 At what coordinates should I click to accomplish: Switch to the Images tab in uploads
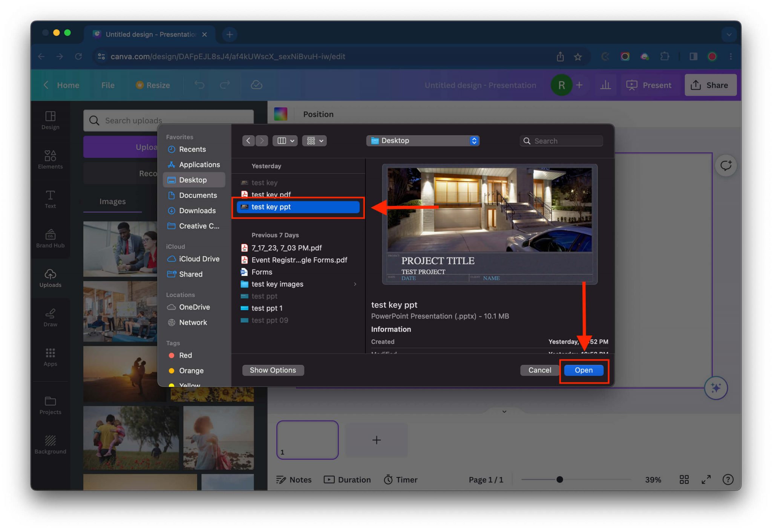(x=112, y=201)
